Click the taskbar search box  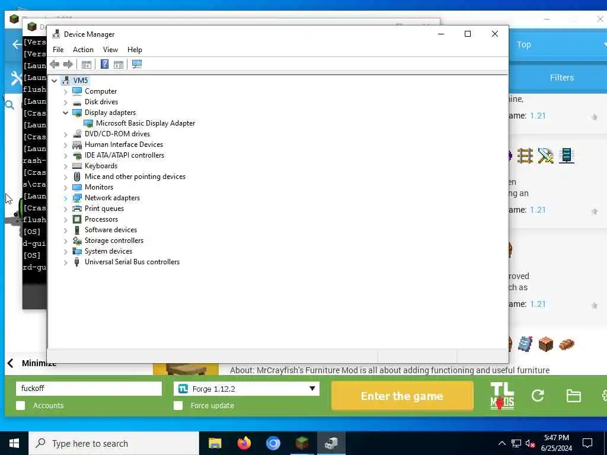[114, 443]
